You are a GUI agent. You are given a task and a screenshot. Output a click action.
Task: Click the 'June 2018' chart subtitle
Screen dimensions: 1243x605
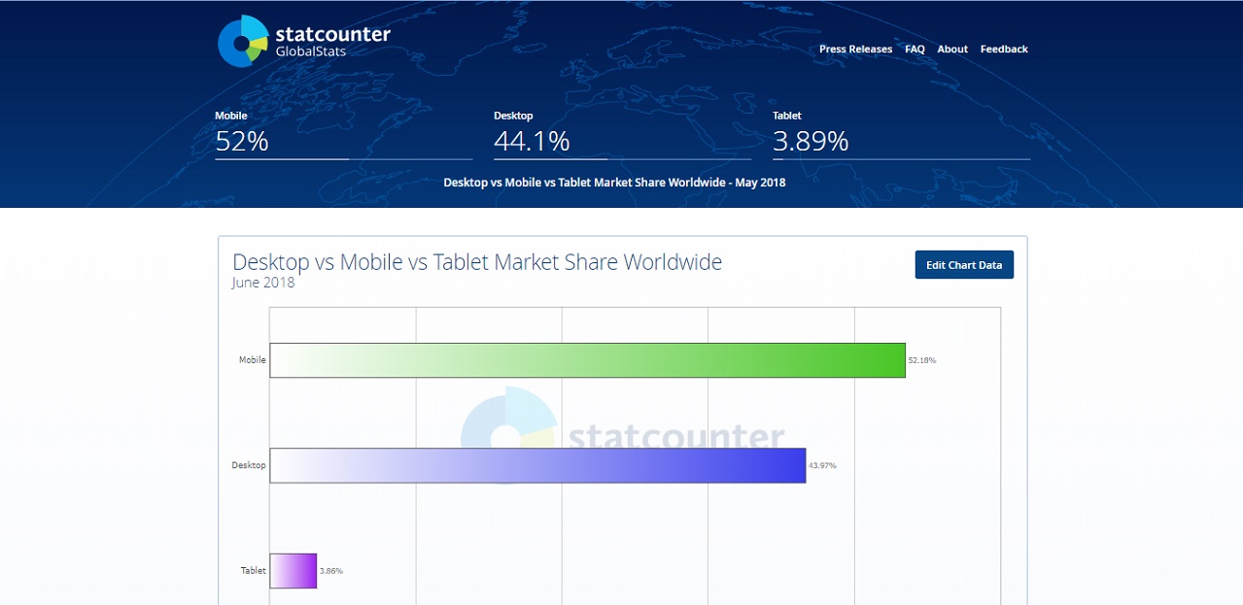tap(263, 283)
